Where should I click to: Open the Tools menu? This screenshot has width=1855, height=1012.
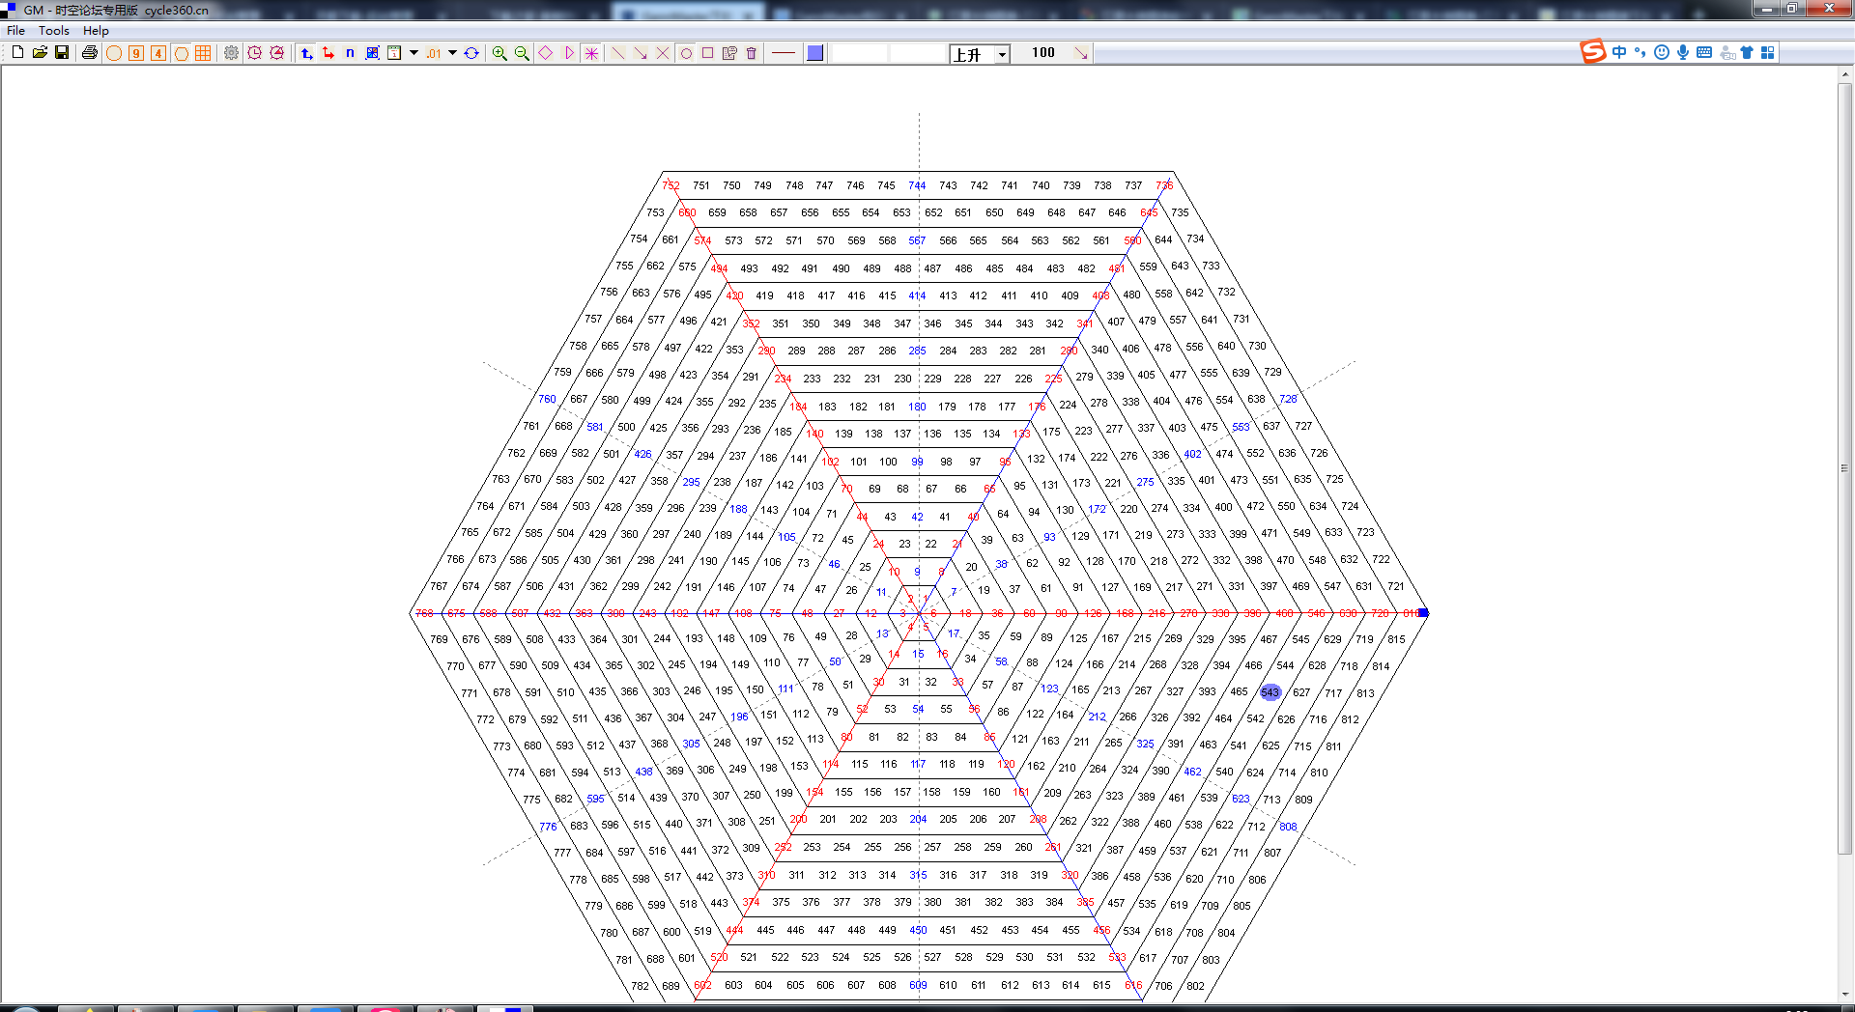pos(53,31)
